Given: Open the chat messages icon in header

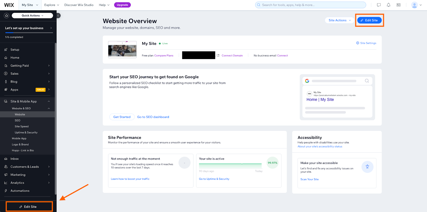Looking at the screenshot, I should [379, 5].
